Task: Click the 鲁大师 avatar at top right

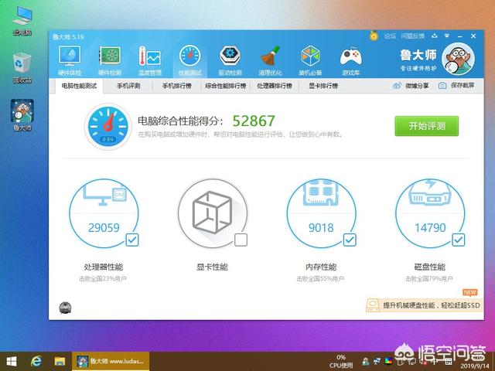Action: click(458, 59)
